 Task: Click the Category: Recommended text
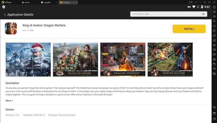click(x=62, y=115)
